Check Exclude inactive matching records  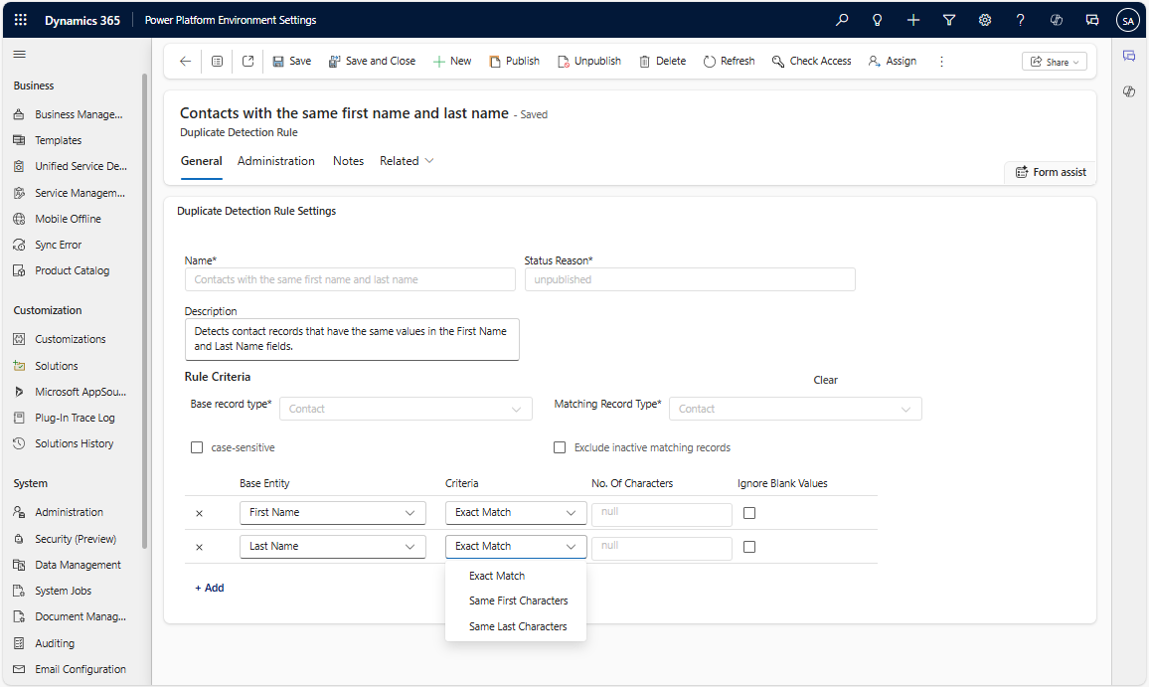(560, 448)
